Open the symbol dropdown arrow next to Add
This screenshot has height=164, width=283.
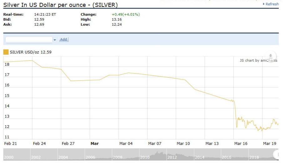pos(55,40)
